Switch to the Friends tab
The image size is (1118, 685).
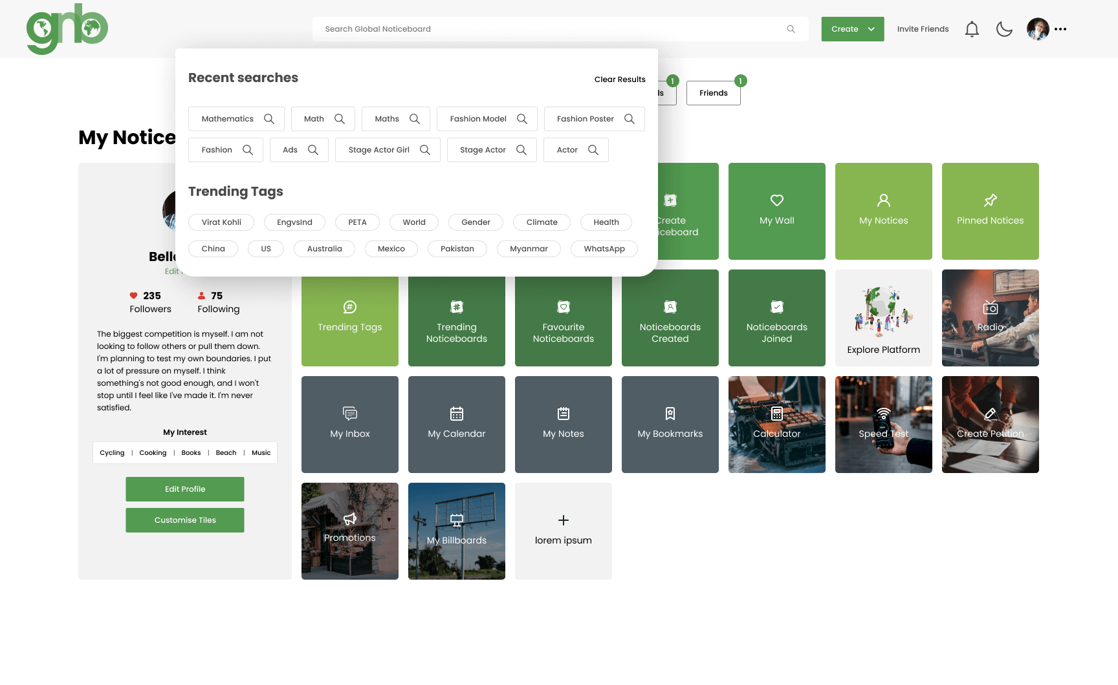(x=713, y=93)
